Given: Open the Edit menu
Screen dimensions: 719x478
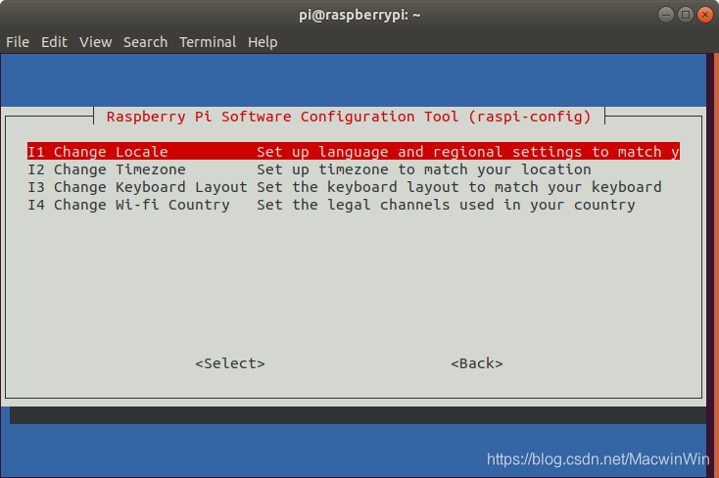Looking at the screenshot, I should [54, 42].
